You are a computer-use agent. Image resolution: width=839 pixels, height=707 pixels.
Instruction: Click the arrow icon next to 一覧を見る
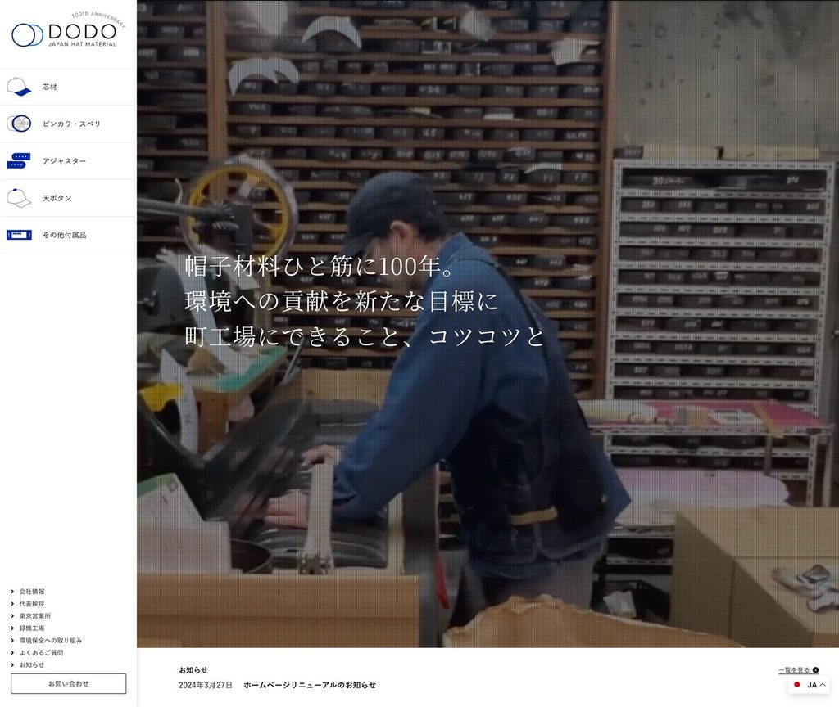(x=815, y=670)
